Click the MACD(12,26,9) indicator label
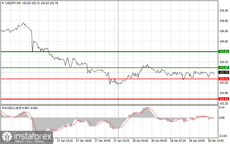Image resolution: width=230 pixels, height=144 pixels. click(x=12, y=108)
